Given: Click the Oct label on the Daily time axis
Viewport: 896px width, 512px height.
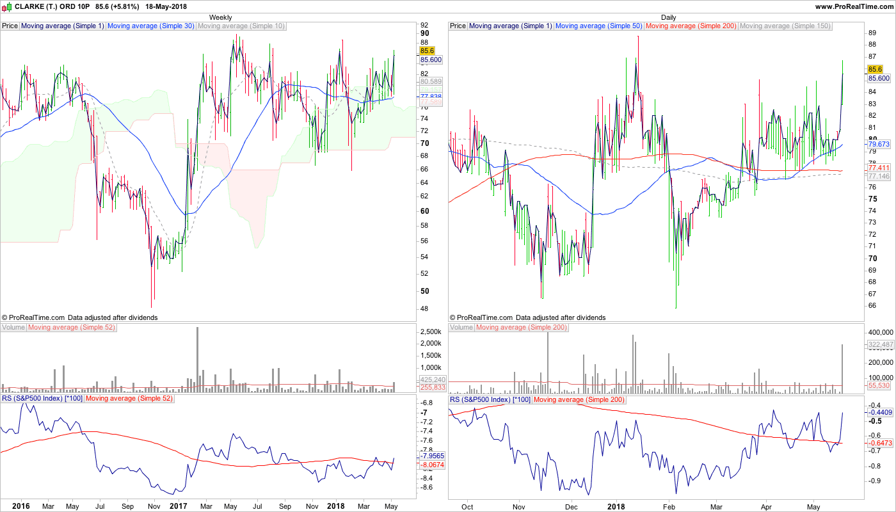Looking at the screenshot, I should tap(467, 506).
